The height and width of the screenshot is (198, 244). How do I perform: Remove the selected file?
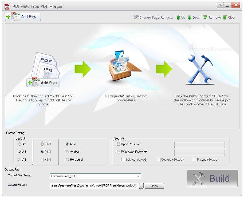point(212,17)
